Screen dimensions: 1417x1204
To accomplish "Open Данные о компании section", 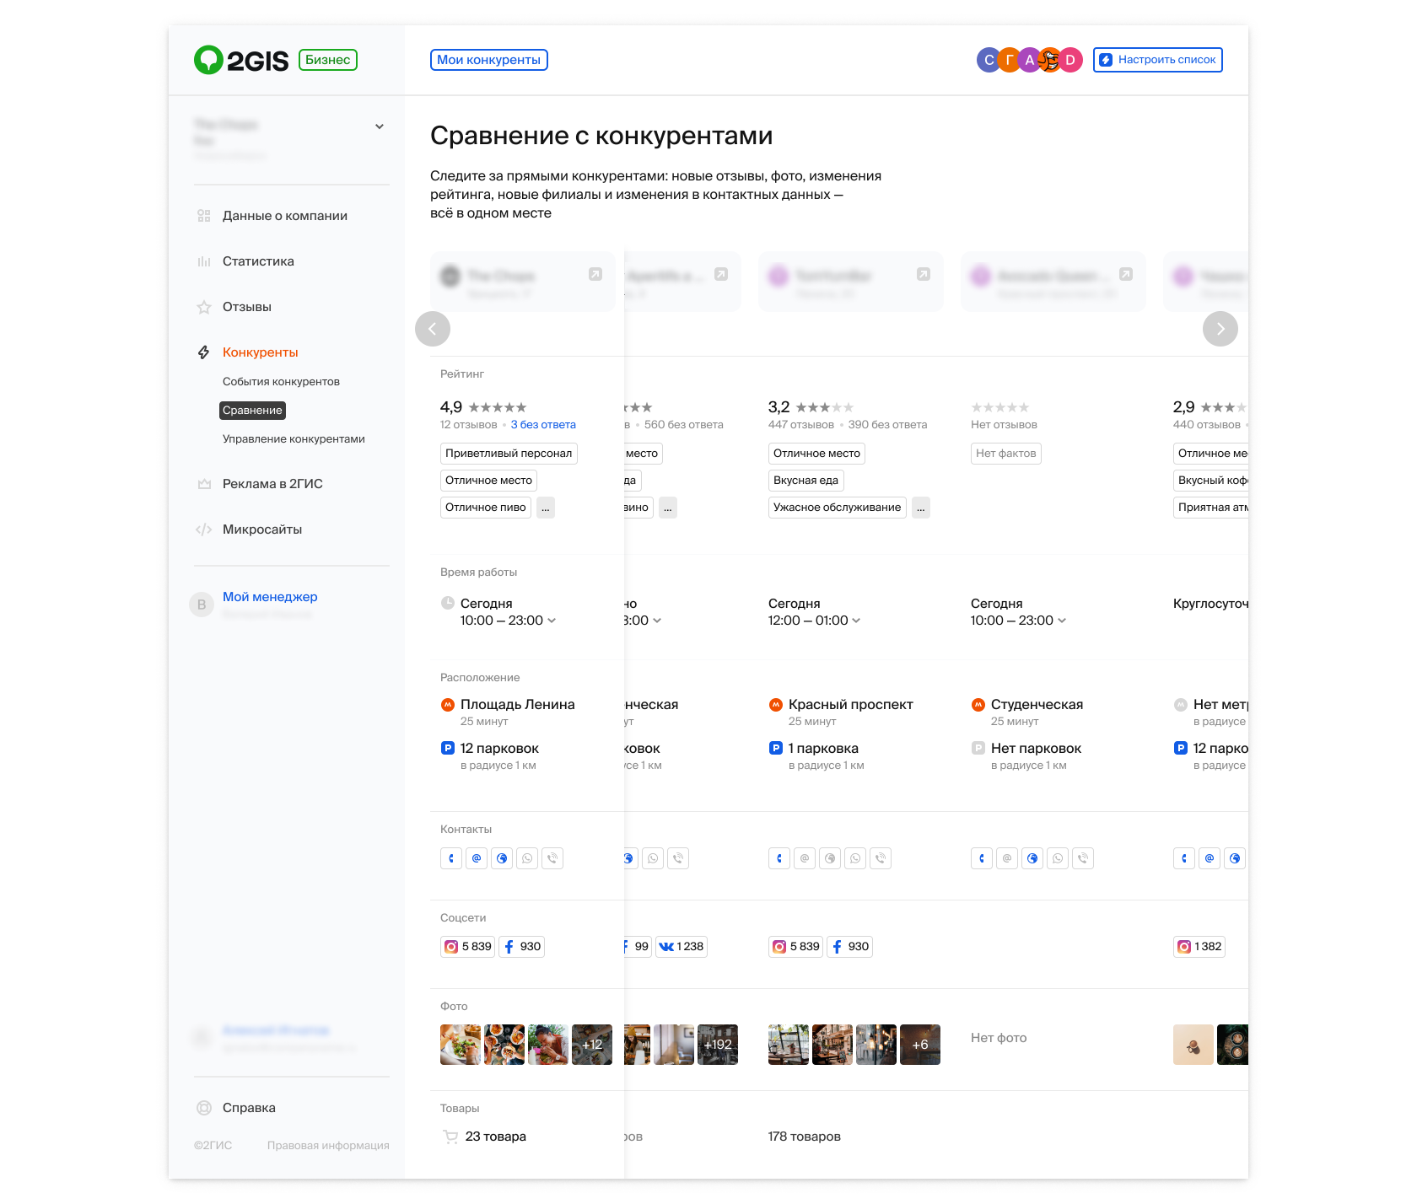I will pos(284,216).
